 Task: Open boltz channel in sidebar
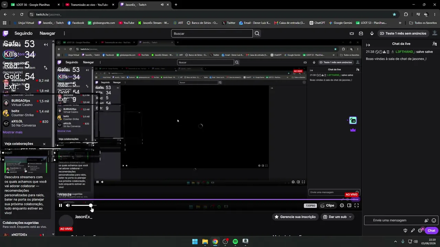(27, 113)
